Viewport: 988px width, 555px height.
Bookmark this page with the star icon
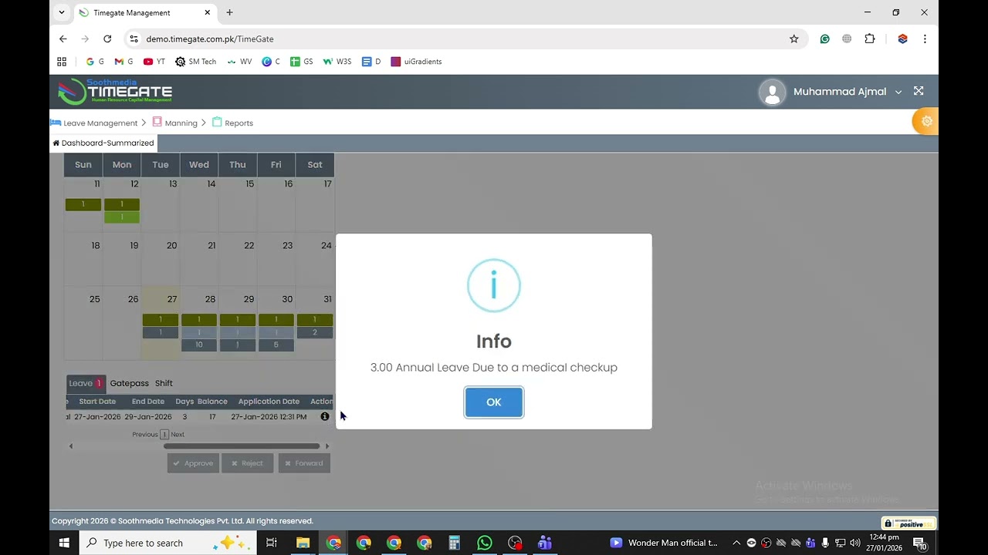tap(793, 39)
